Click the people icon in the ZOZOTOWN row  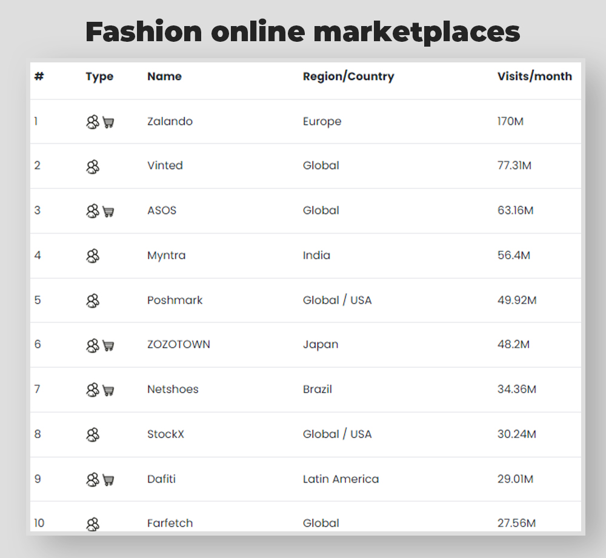coord(93,346)
